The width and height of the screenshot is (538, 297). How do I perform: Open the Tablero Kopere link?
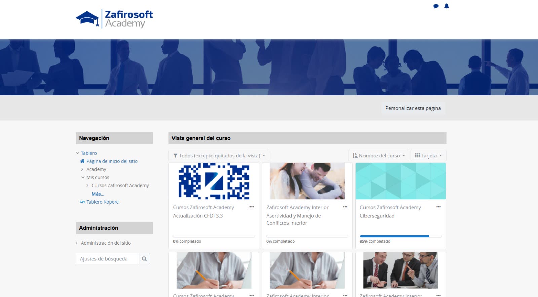point(103,202)
